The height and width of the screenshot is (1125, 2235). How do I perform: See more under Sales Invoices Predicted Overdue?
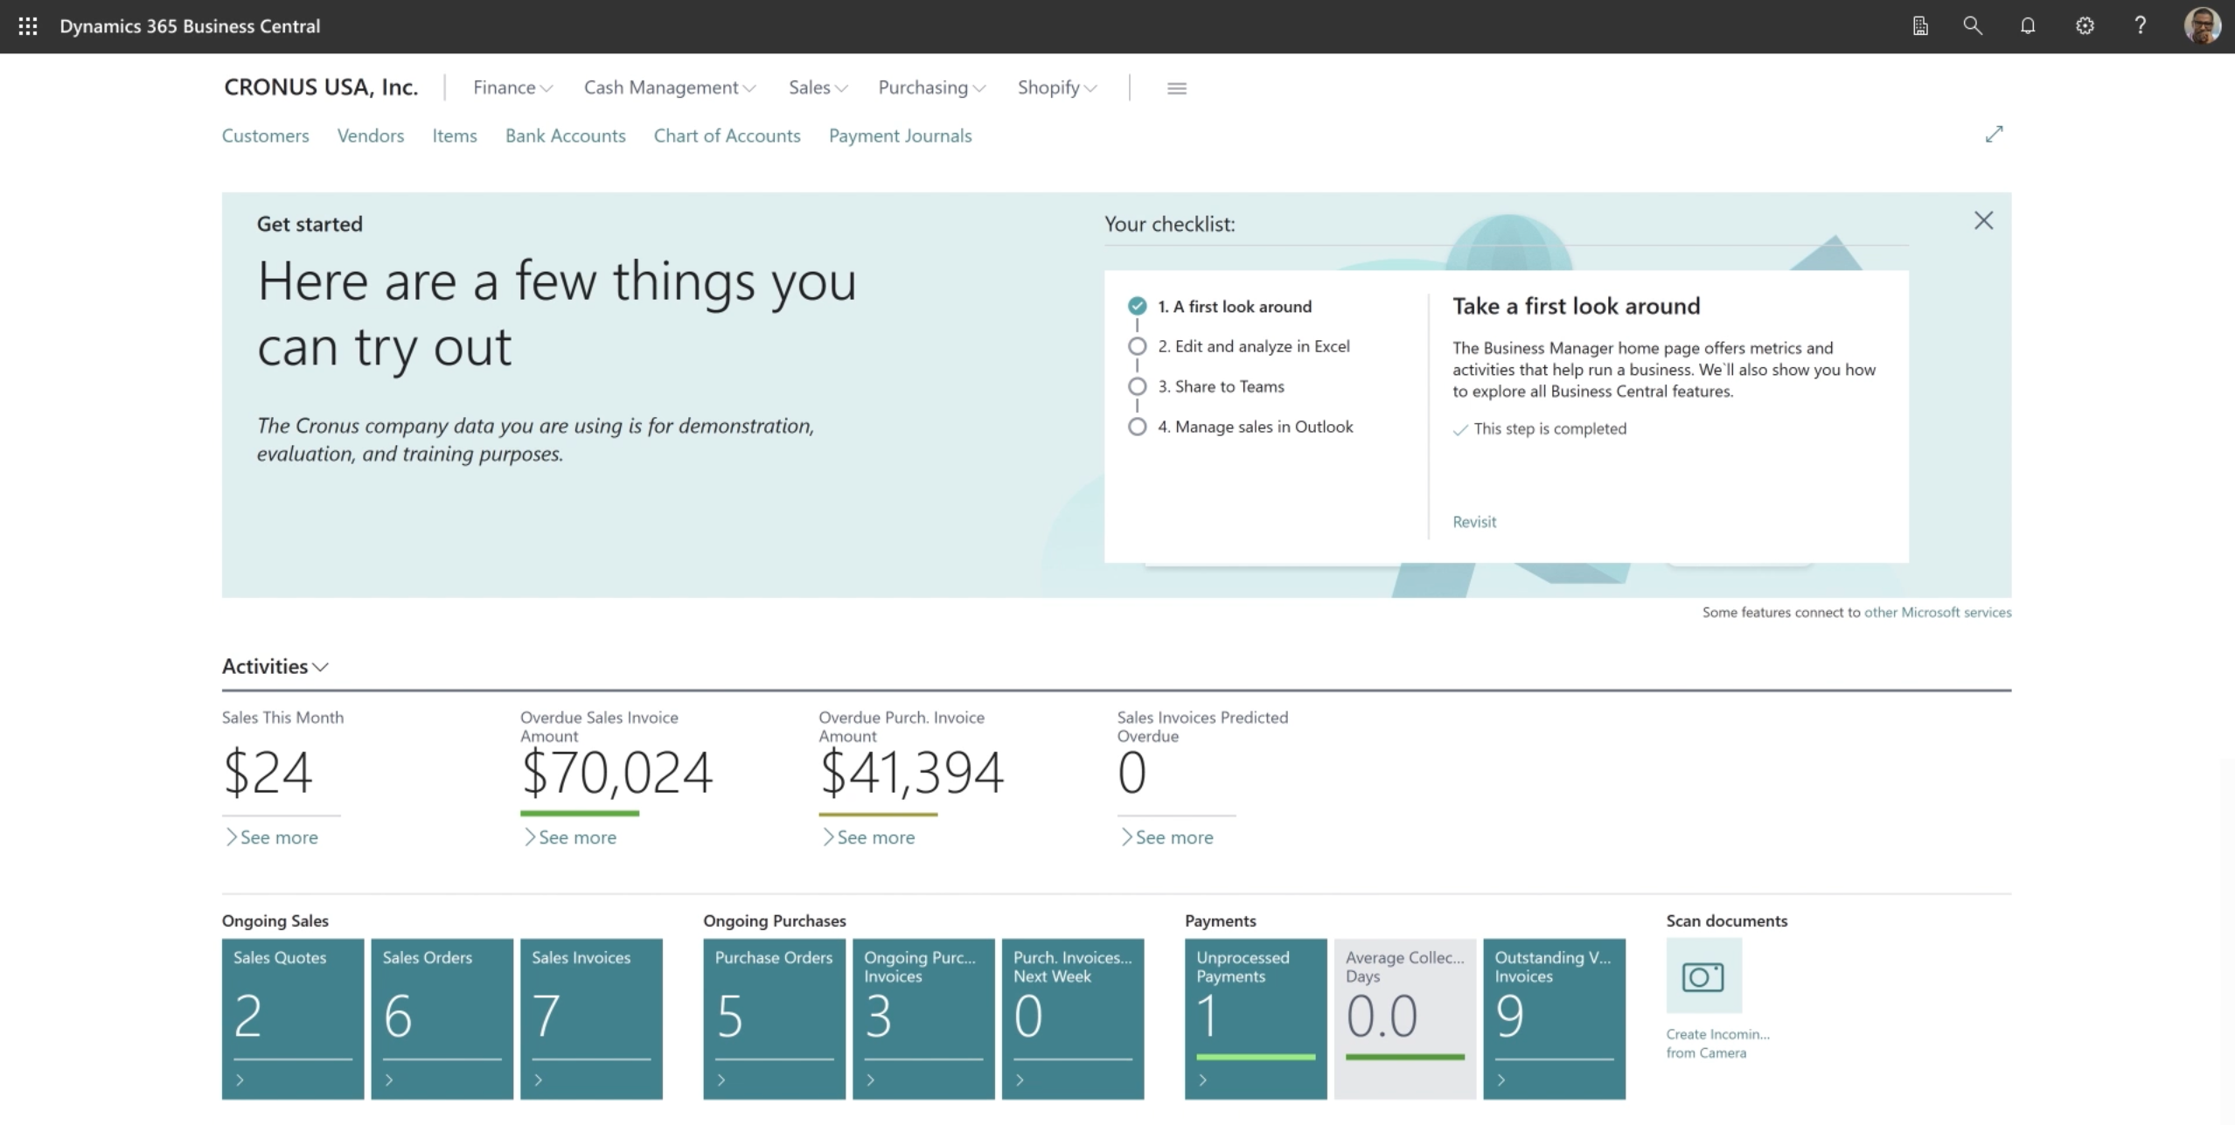click(x=1166, y=837)
